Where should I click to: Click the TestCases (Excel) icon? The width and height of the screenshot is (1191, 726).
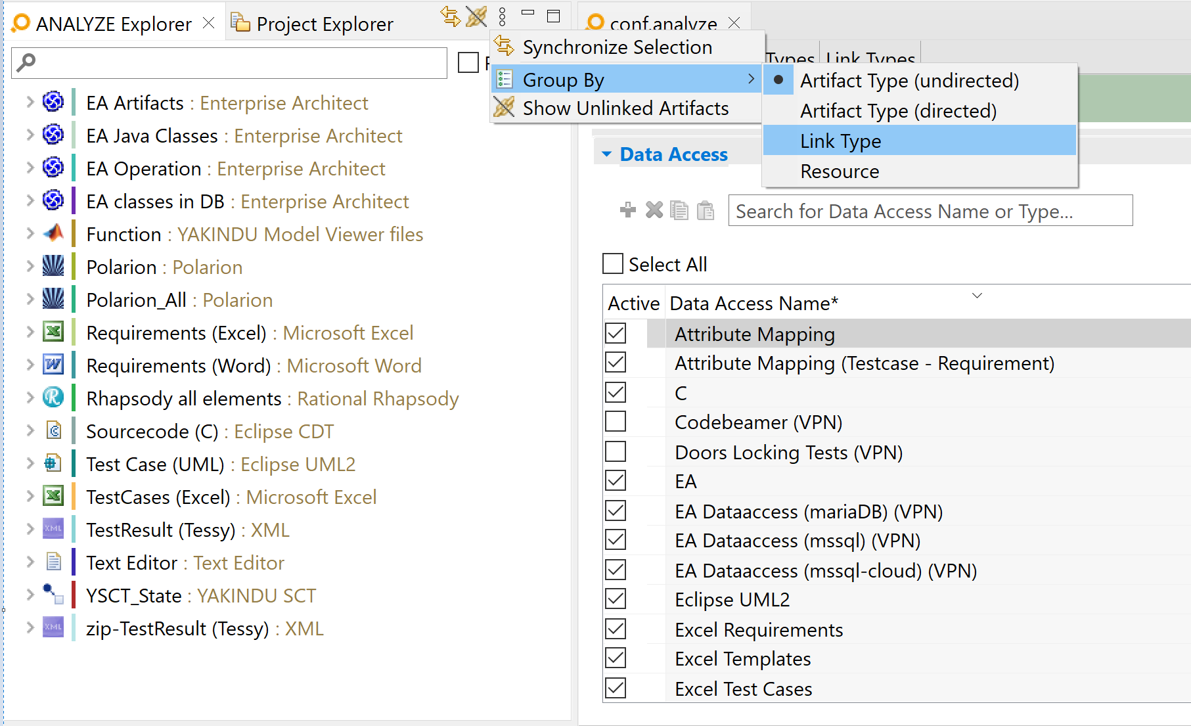pyautogui.click(x=53, y=496)
